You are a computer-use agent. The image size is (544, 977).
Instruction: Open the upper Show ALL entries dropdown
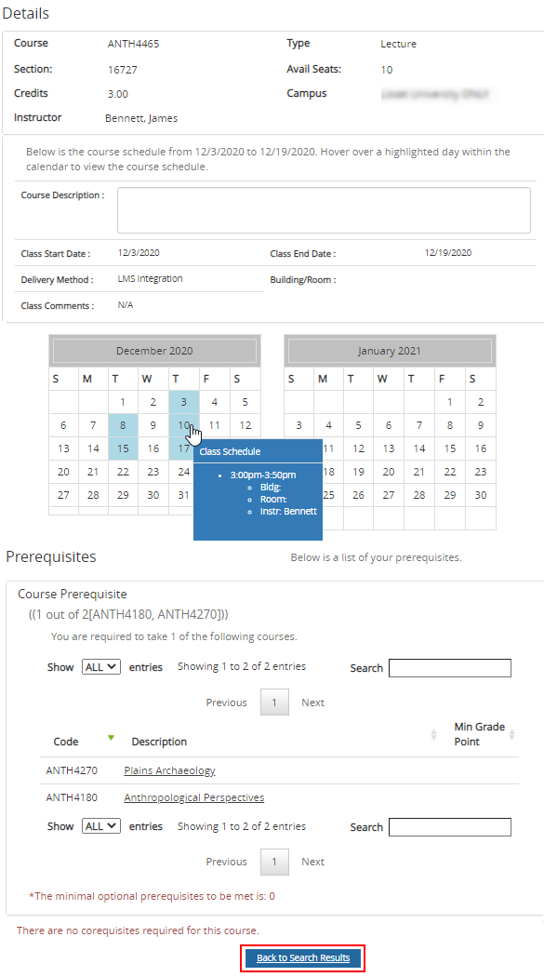(100, 667)
